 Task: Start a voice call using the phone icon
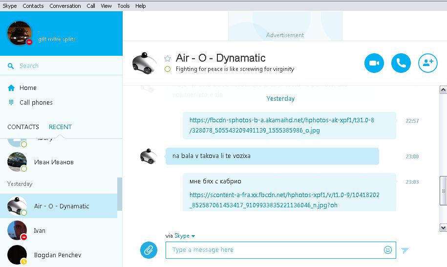pos(401,63)
